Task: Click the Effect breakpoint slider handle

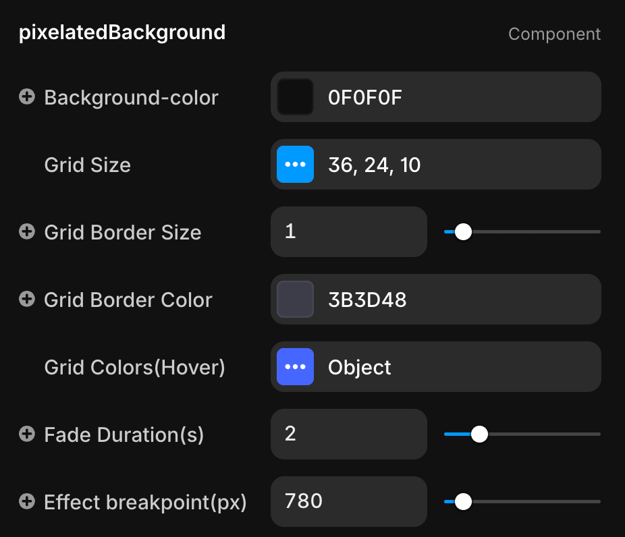Action: 463,502
